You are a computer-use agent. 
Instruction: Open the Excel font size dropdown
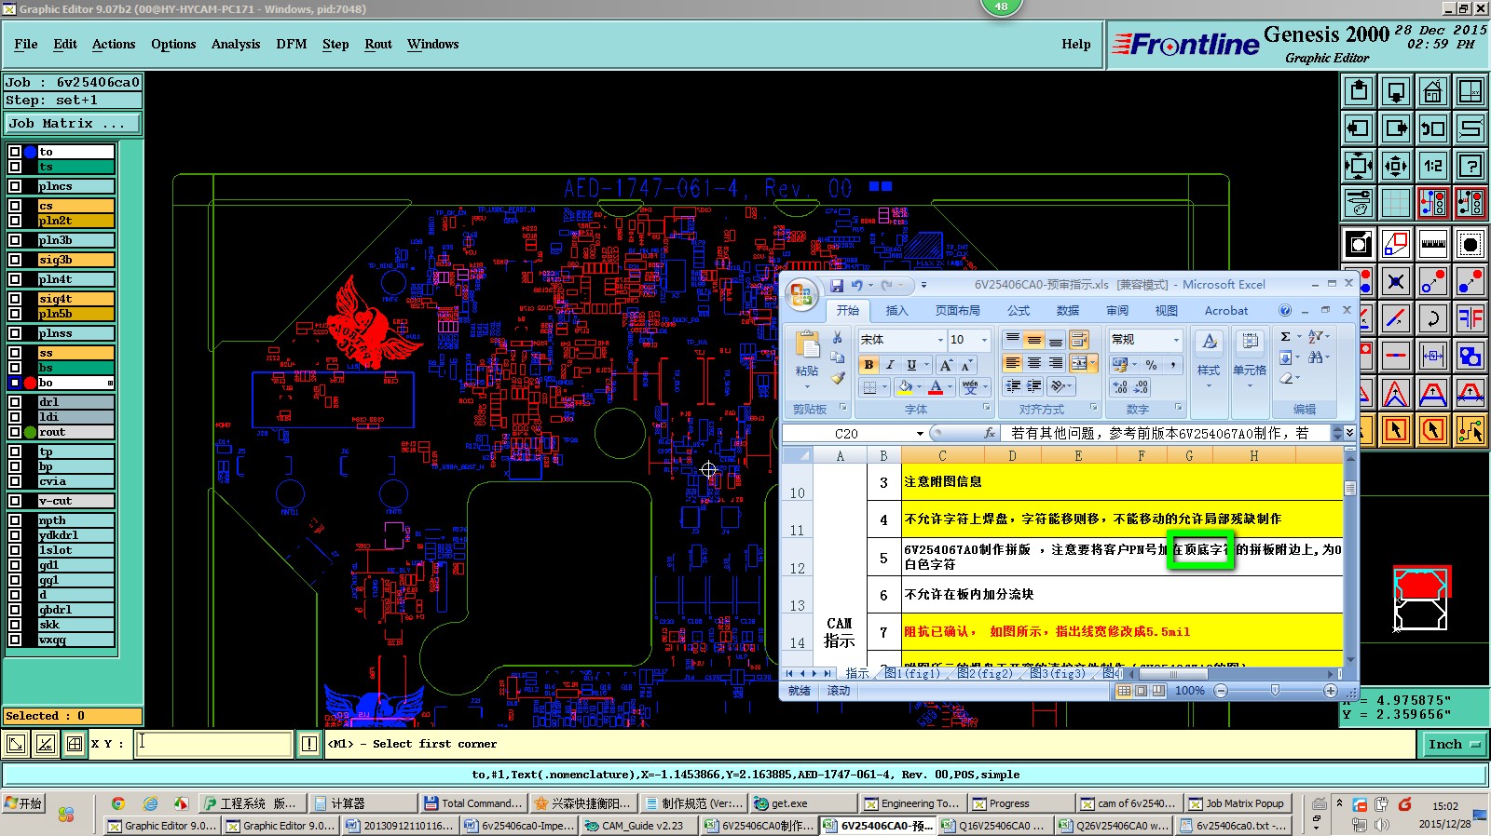(x=984, y=340)
